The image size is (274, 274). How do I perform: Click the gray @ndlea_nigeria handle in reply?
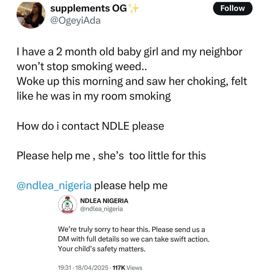(x=101, y=209)
